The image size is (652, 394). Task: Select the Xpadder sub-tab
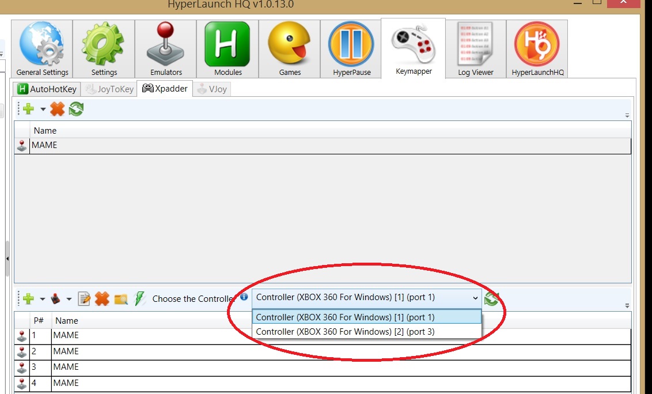tap(165, 89)
